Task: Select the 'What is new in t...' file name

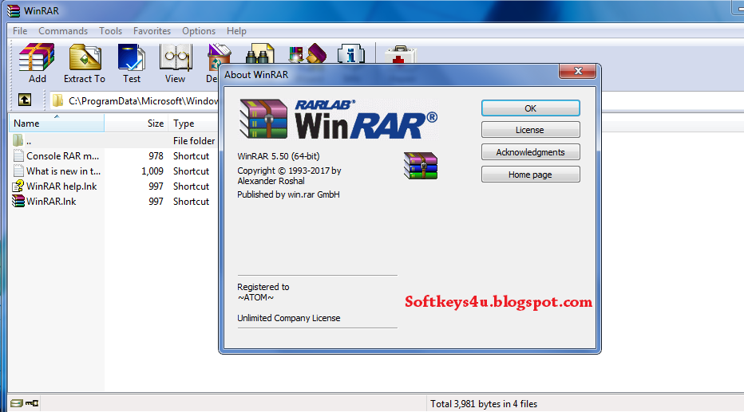Action: [x=64, y=171]
